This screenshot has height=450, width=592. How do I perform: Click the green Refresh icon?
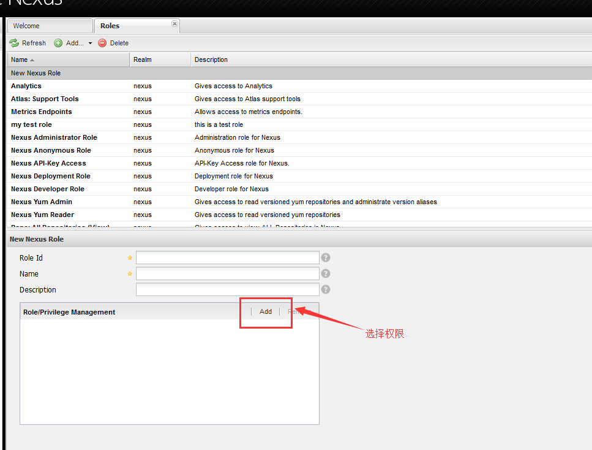(14, 43)
